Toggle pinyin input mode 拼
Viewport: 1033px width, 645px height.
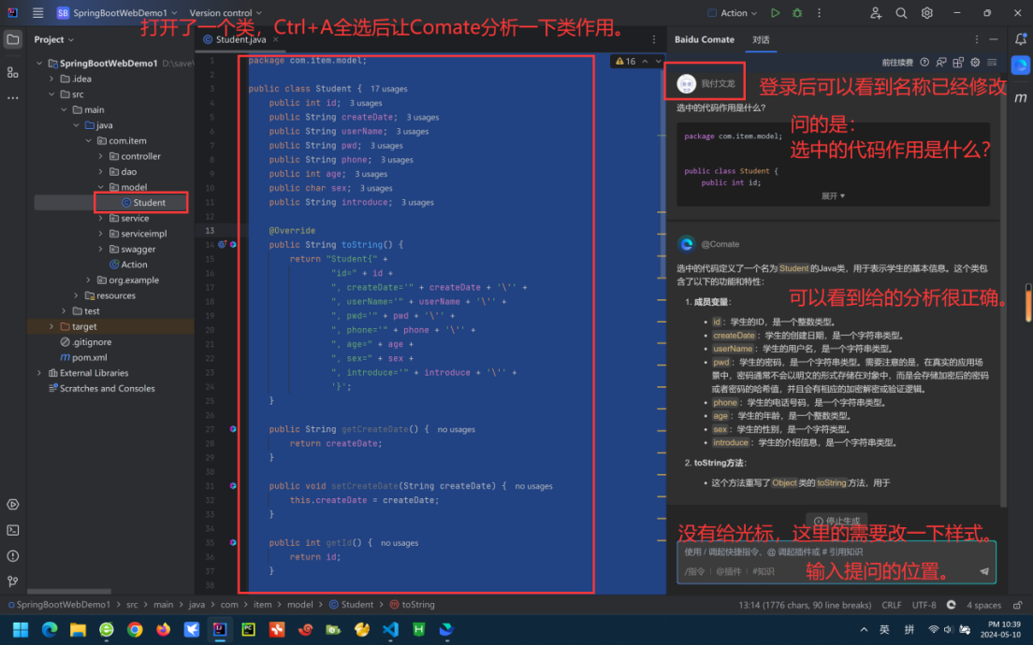point(909,630)
